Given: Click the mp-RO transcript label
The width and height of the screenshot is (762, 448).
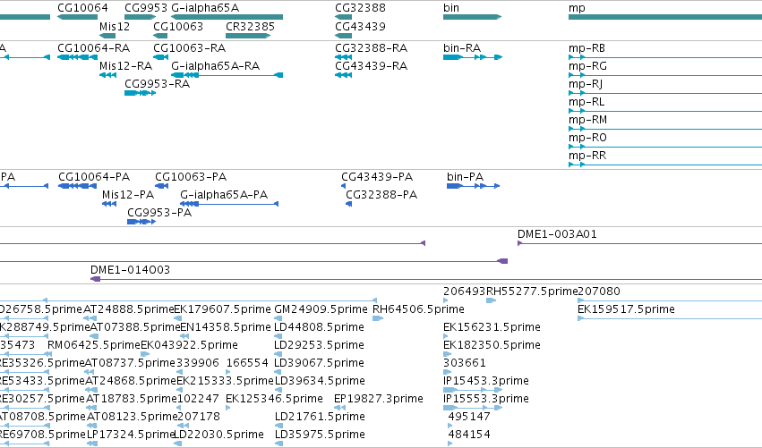Looking at the screenshot, I should 587,138.
